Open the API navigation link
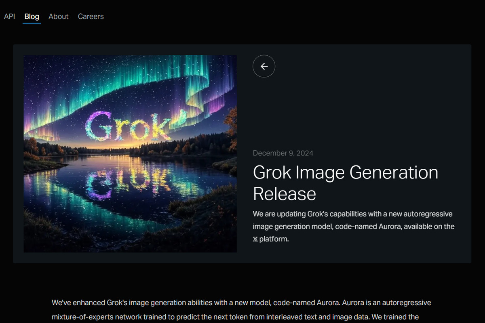This screenshot has width=485, height=323. coord(9,17)
